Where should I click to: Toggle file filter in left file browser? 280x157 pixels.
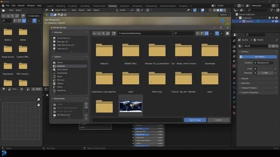coord(35,21)
